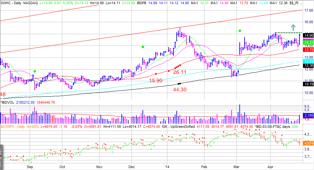Click the 'GK - UpGreenDnRed' indicator label
This screenshot has height=170, width=314.
(178, 127)
